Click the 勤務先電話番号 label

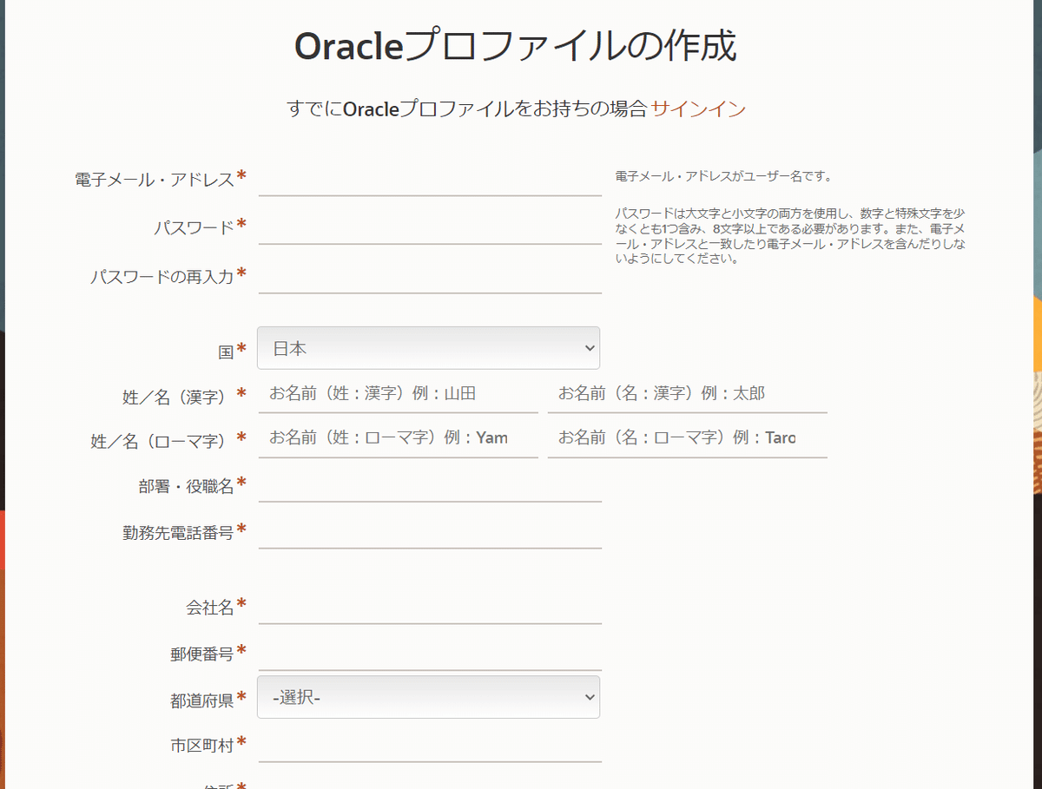tap(178, 533)
